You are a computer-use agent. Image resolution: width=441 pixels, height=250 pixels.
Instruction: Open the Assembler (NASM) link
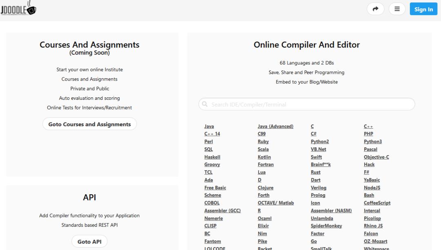331,211
